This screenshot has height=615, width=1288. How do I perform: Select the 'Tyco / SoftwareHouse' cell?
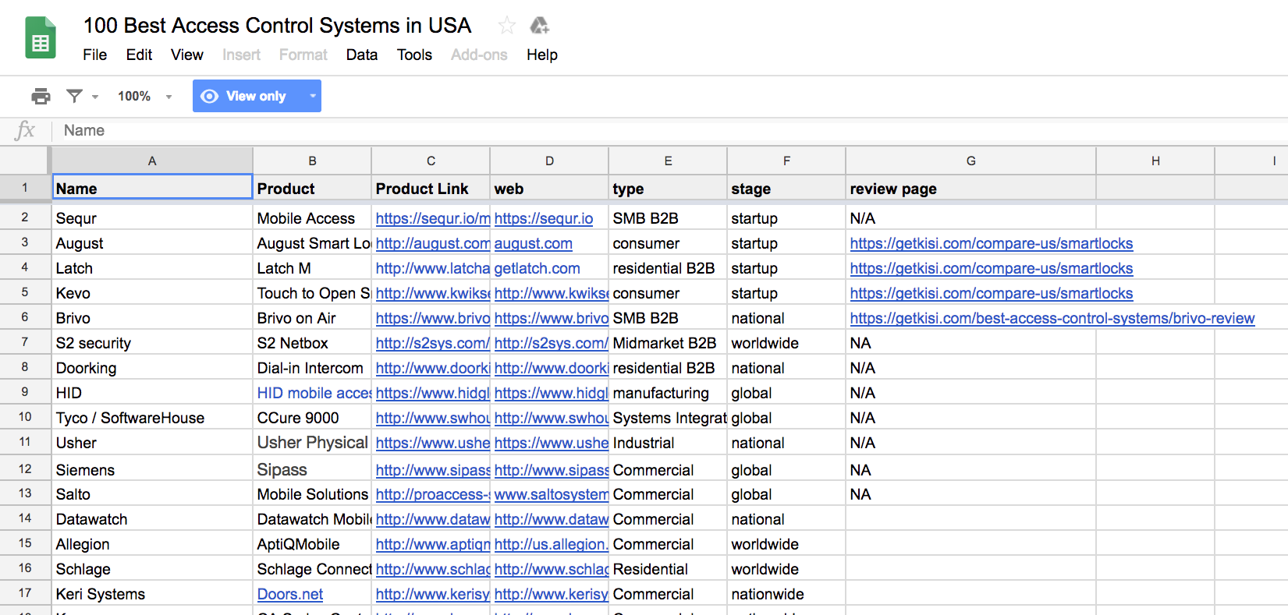(x=152, y=418)
